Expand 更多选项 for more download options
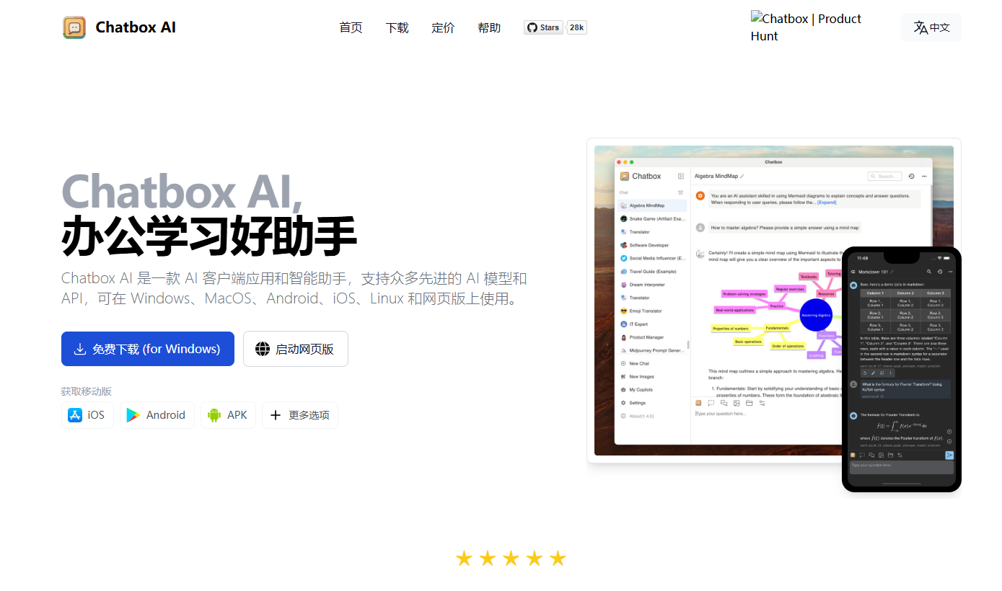This screenshot has height=591, width=1002. [x=300, y=414]
